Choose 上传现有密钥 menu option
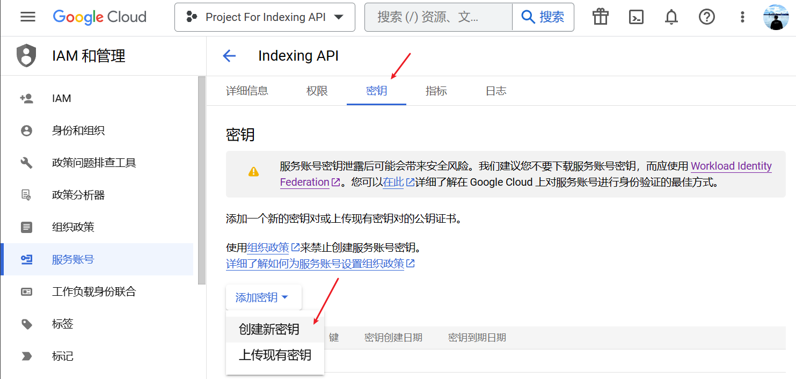This screenshot has width=796, height=379. click(275, 355)
